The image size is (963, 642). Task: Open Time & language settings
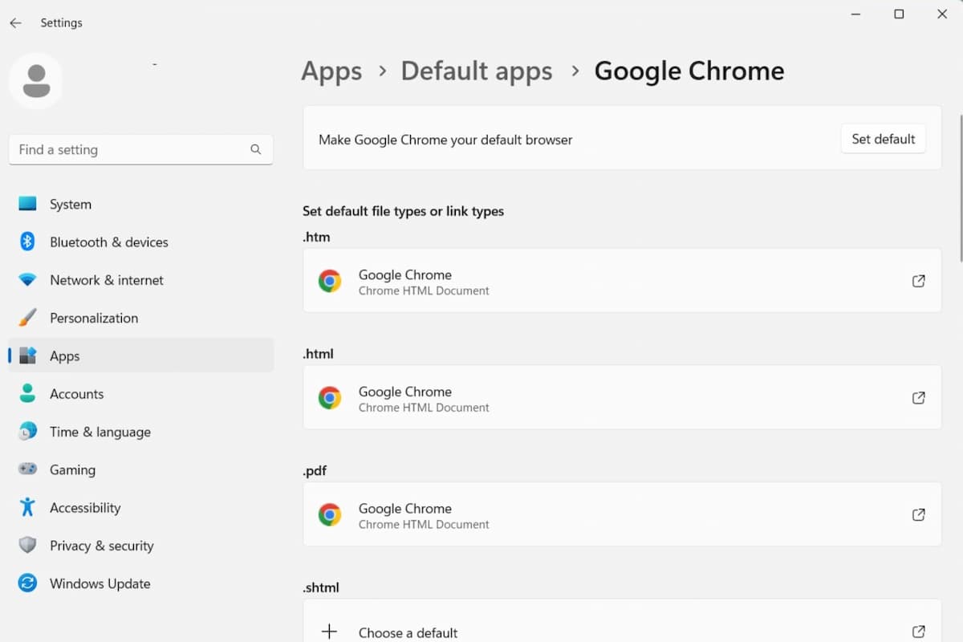pos(141,432)
